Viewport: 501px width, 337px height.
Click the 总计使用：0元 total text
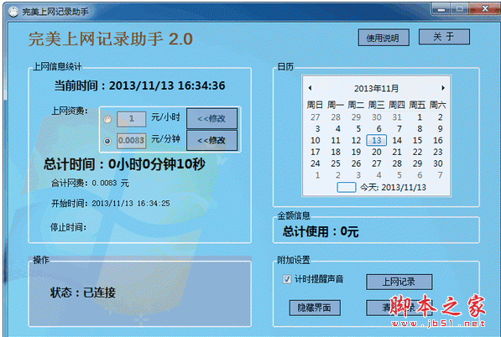click(x=321, y=231)
